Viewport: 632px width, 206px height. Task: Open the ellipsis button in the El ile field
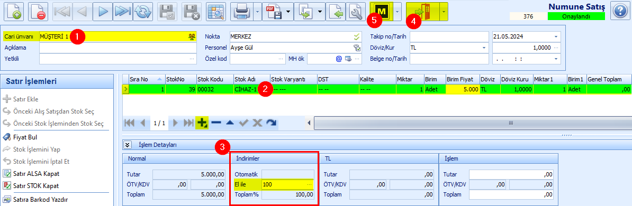click(x=309, y=184)
